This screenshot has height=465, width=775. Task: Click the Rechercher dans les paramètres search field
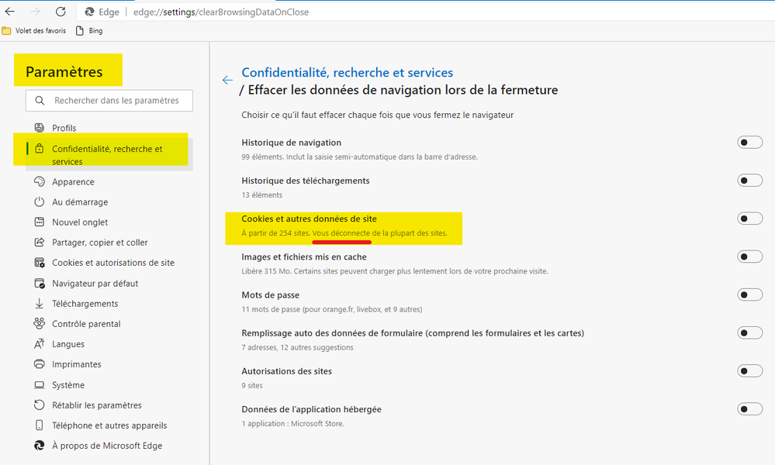click(x=116, y=101)
